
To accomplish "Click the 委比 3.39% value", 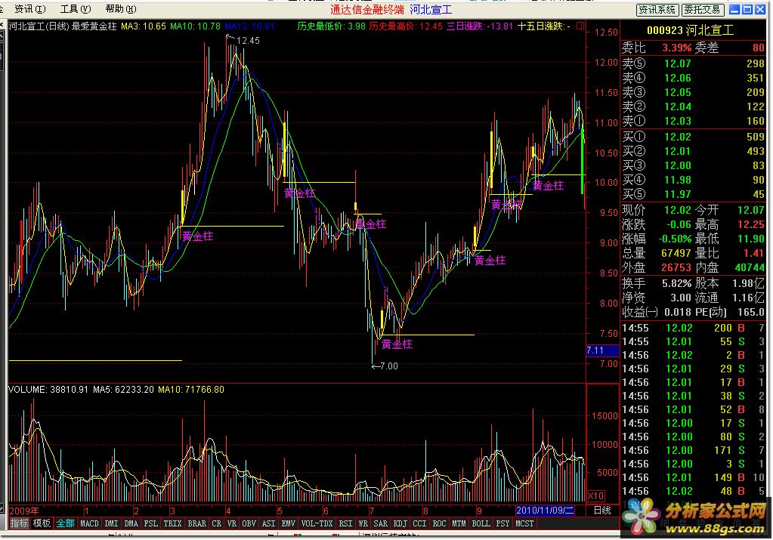I will click(676, 48).
